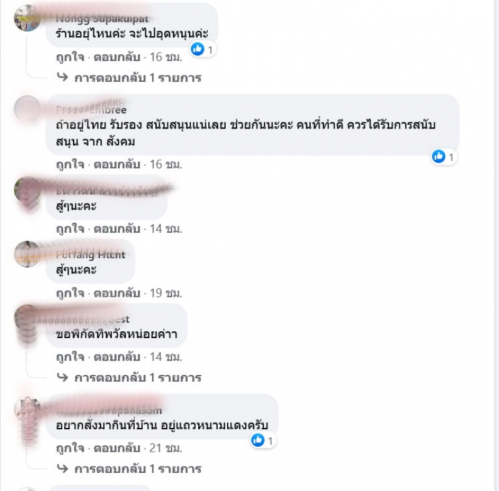Reply to the "สู้ๆนะคะ" comment posted 19 ชม.

[117, 293]
